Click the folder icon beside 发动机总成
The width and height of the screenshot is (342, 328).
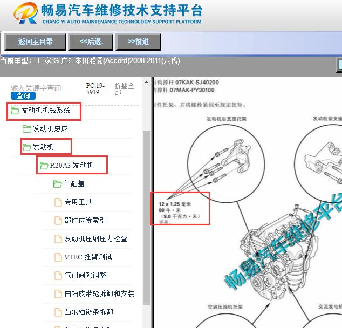[27, 129]
